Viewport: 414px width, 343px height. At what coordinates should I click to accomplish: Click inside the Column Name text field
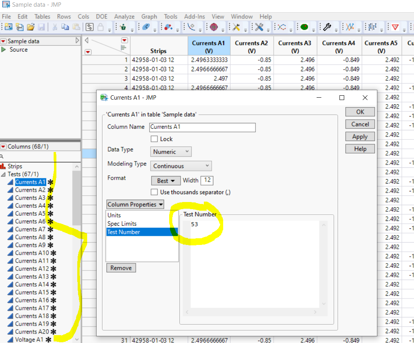pyautogui.click(x=202, y=127)
